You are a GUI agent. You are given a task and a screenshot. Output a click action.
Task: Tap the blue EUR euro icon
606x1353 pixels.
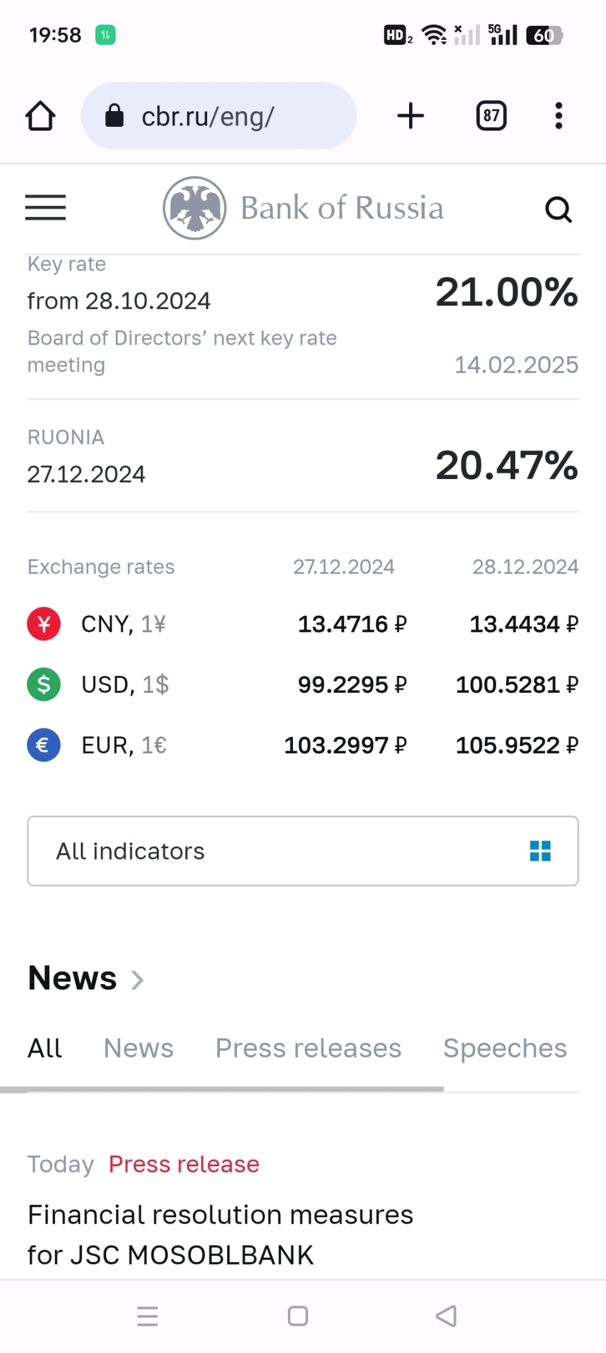pyautogui.click(x=44, y=745)
